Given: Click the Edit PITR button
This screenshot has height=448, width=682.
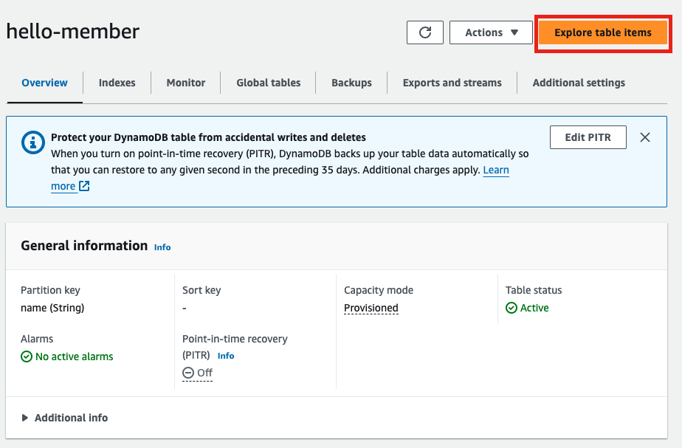Looking at the screenshot, I should 588,137.
